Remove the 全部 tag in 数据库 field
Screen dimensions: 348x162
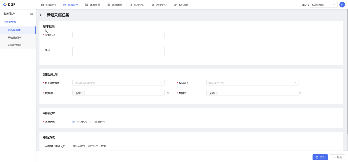coord(83,93)
